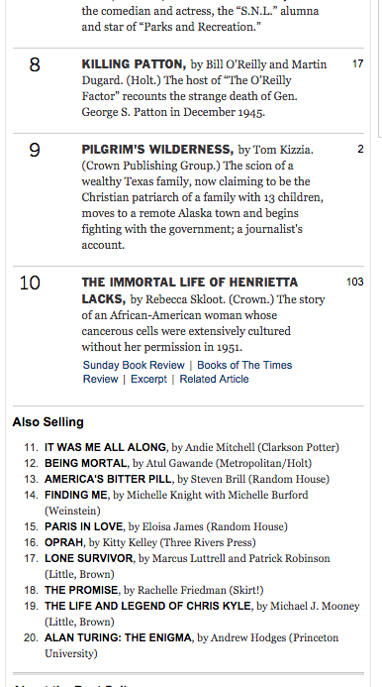Select Paris in Love entry

pos(84,526)
